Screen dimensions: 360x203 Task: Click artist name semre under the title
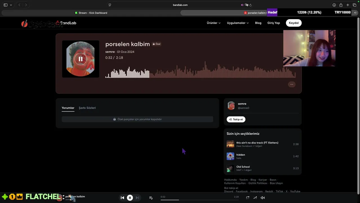[x=110, y=52]
